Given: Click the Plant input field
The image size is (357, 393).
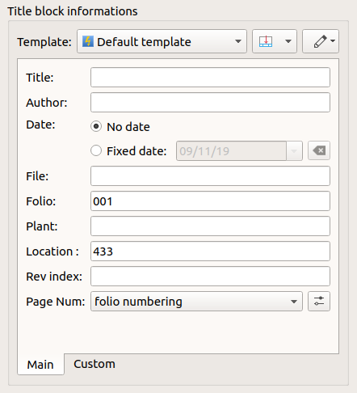Looking at the screenshot, I should coord(210,226).
